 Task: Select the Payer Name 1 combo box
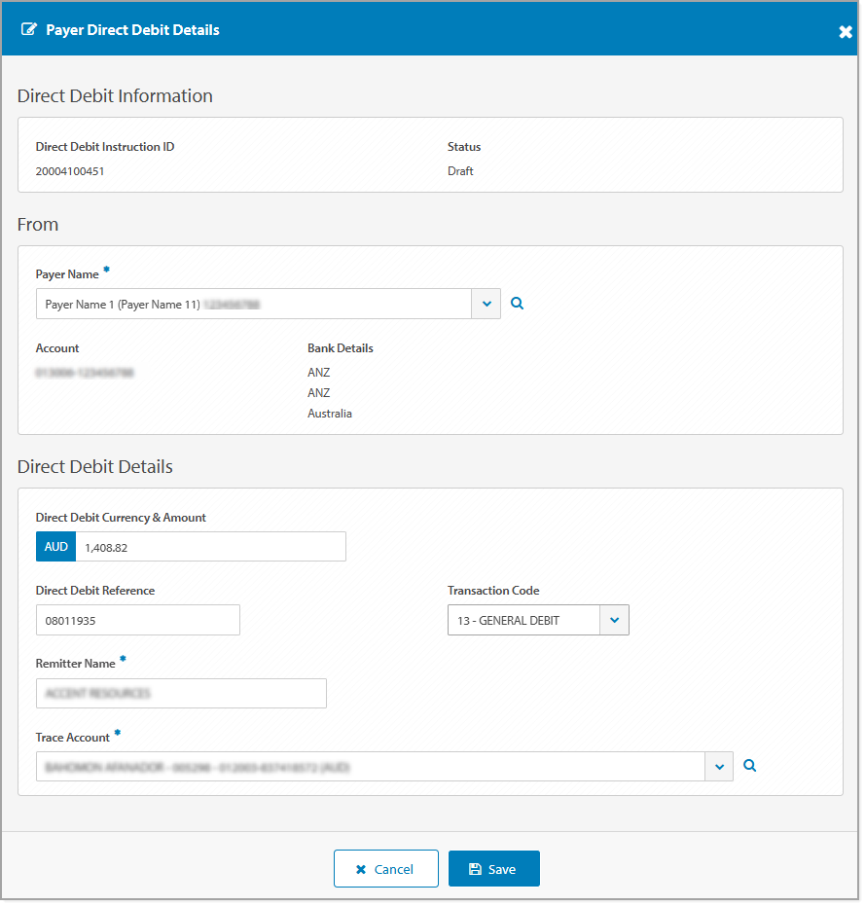(x=258, y=303)
